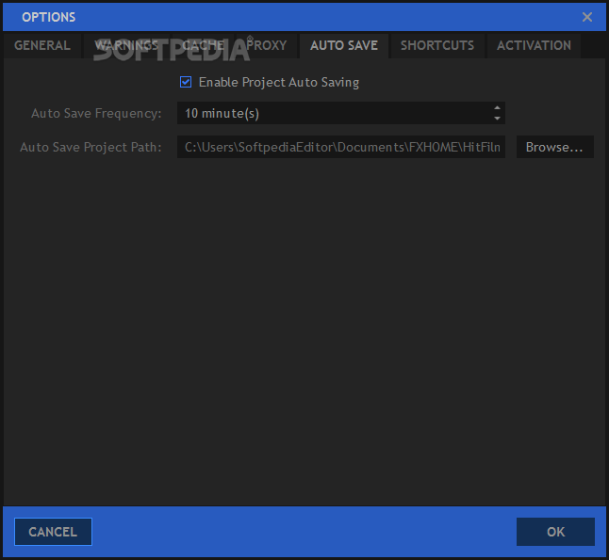This screenshot has height=560, width=609.
Task: Cancel the Options dialog
Action: click(x=53, y=532)
